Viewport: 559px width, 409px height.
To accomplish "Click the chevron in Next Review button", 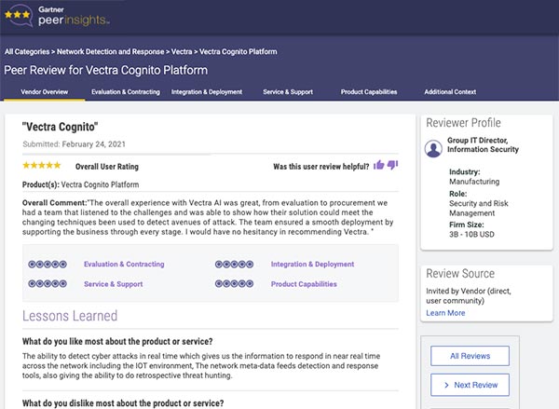I will point(446,385).
